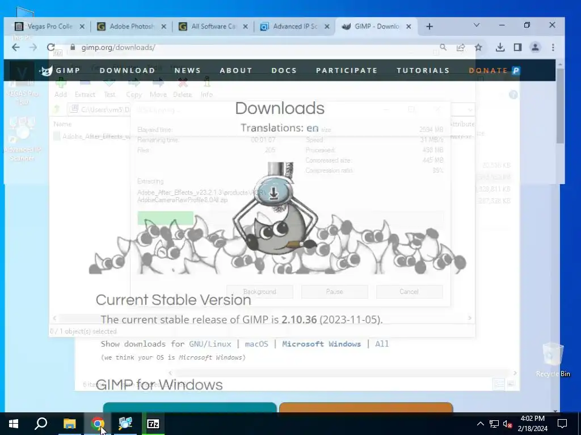Screen dimensions: 581x435
Task: Open a new Chrome tab
Action: [430, 26]
